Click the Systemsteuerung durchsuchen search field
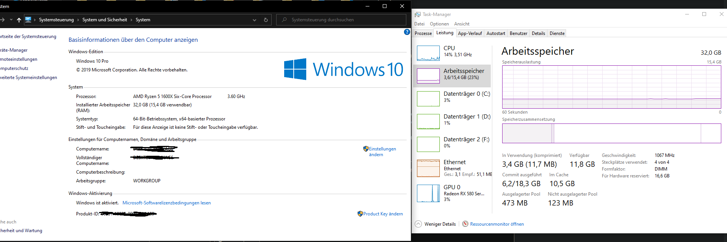Screen dimensions: 727x242 pyautogui.click(x=341, y=20)
